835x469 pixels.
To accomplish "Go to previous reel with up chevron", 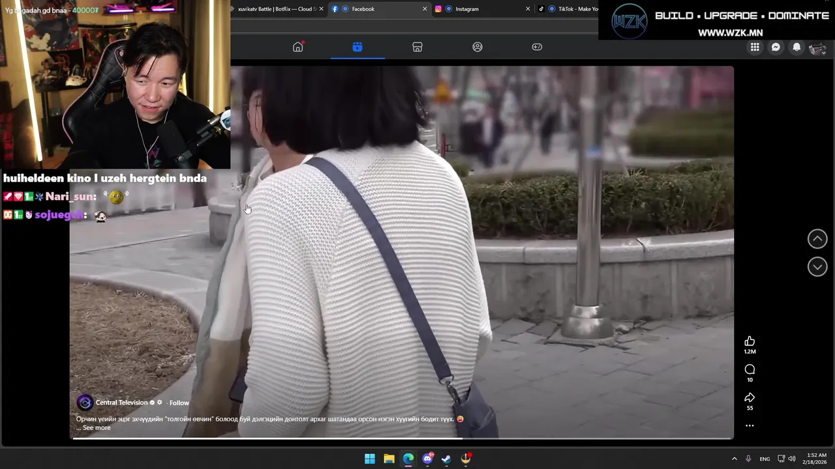I will 817,239.
